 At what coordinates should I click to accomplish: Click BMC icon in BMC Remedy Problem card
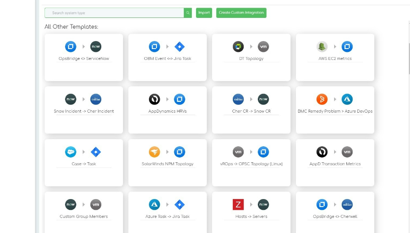click(x=322, y=99)
